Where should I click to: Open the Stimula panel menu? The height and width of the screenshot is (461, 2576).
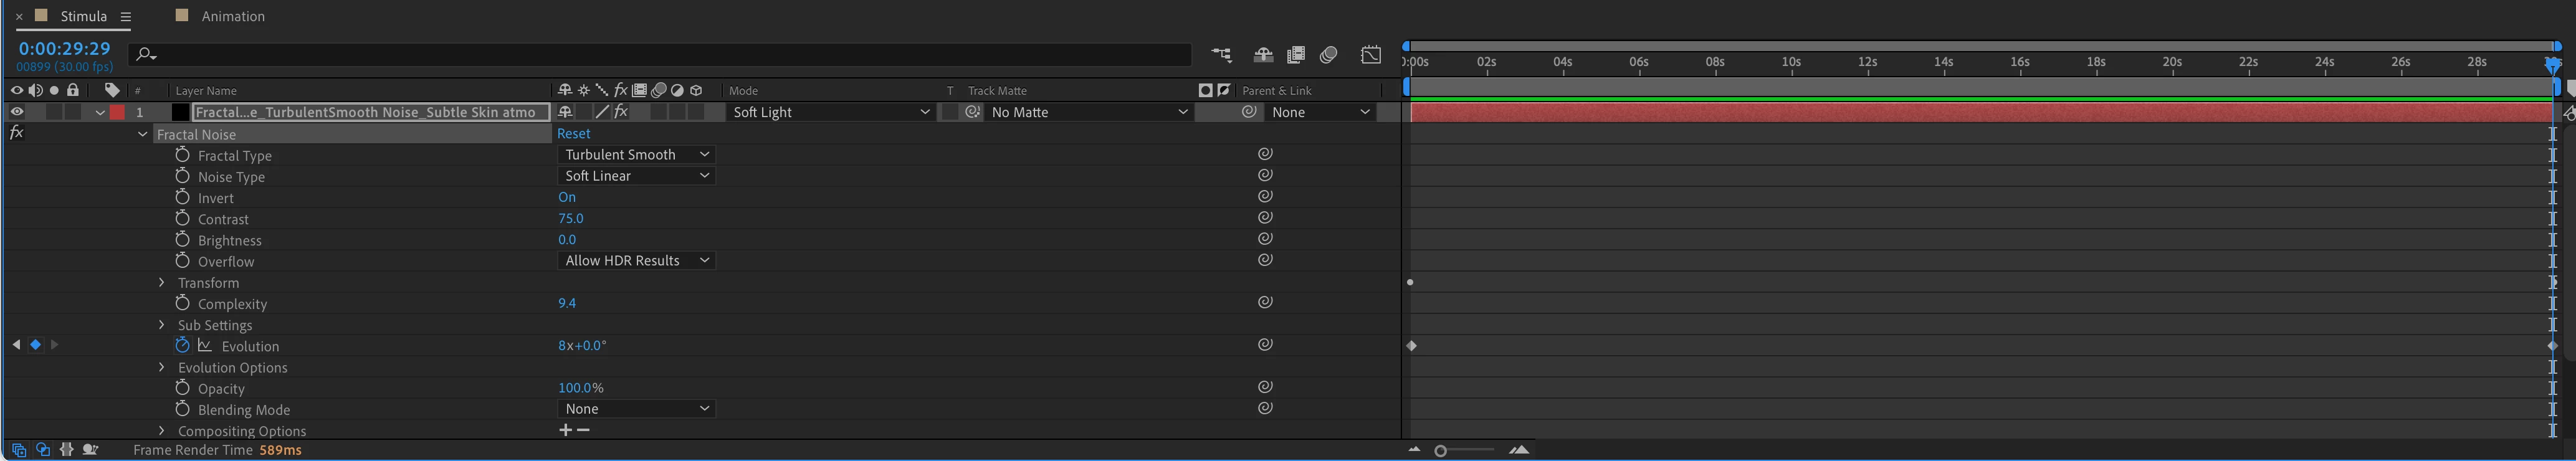click(126, 17)
